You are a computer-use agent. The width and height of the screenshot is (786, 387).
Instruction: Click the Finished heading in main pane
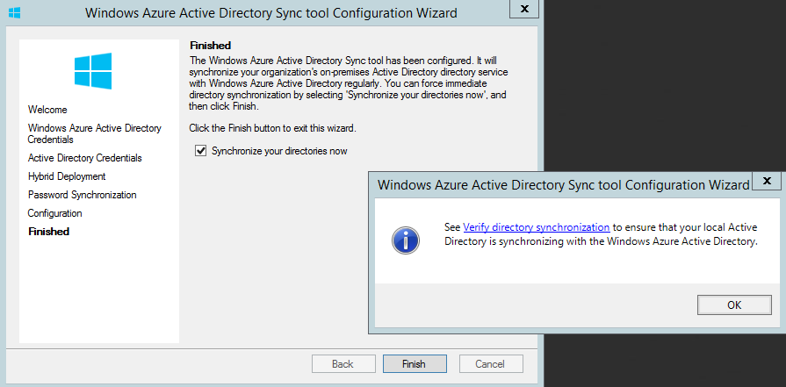[x=210, y=46]
